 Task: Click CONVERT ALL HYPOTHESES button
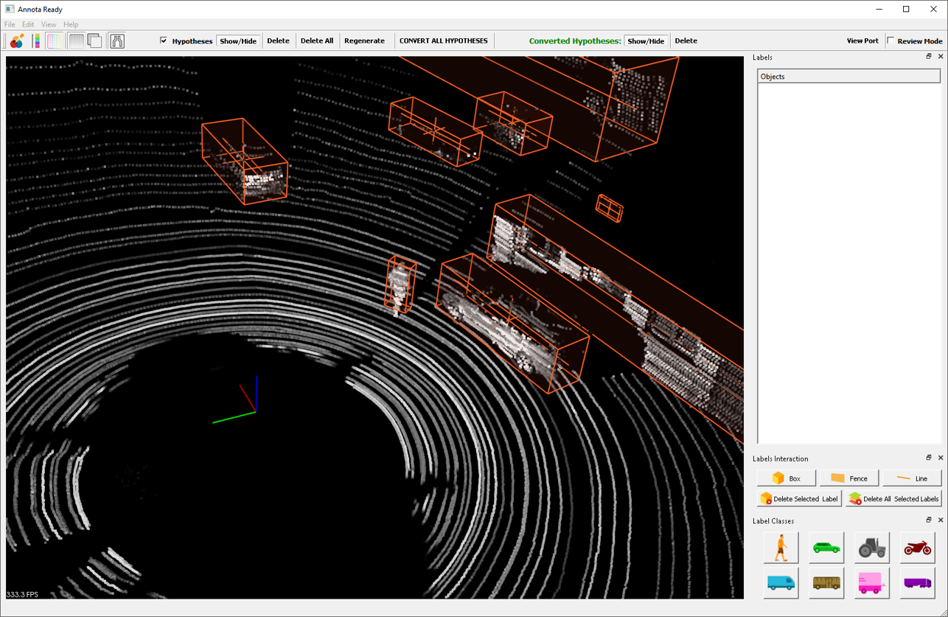coord(443,41)
